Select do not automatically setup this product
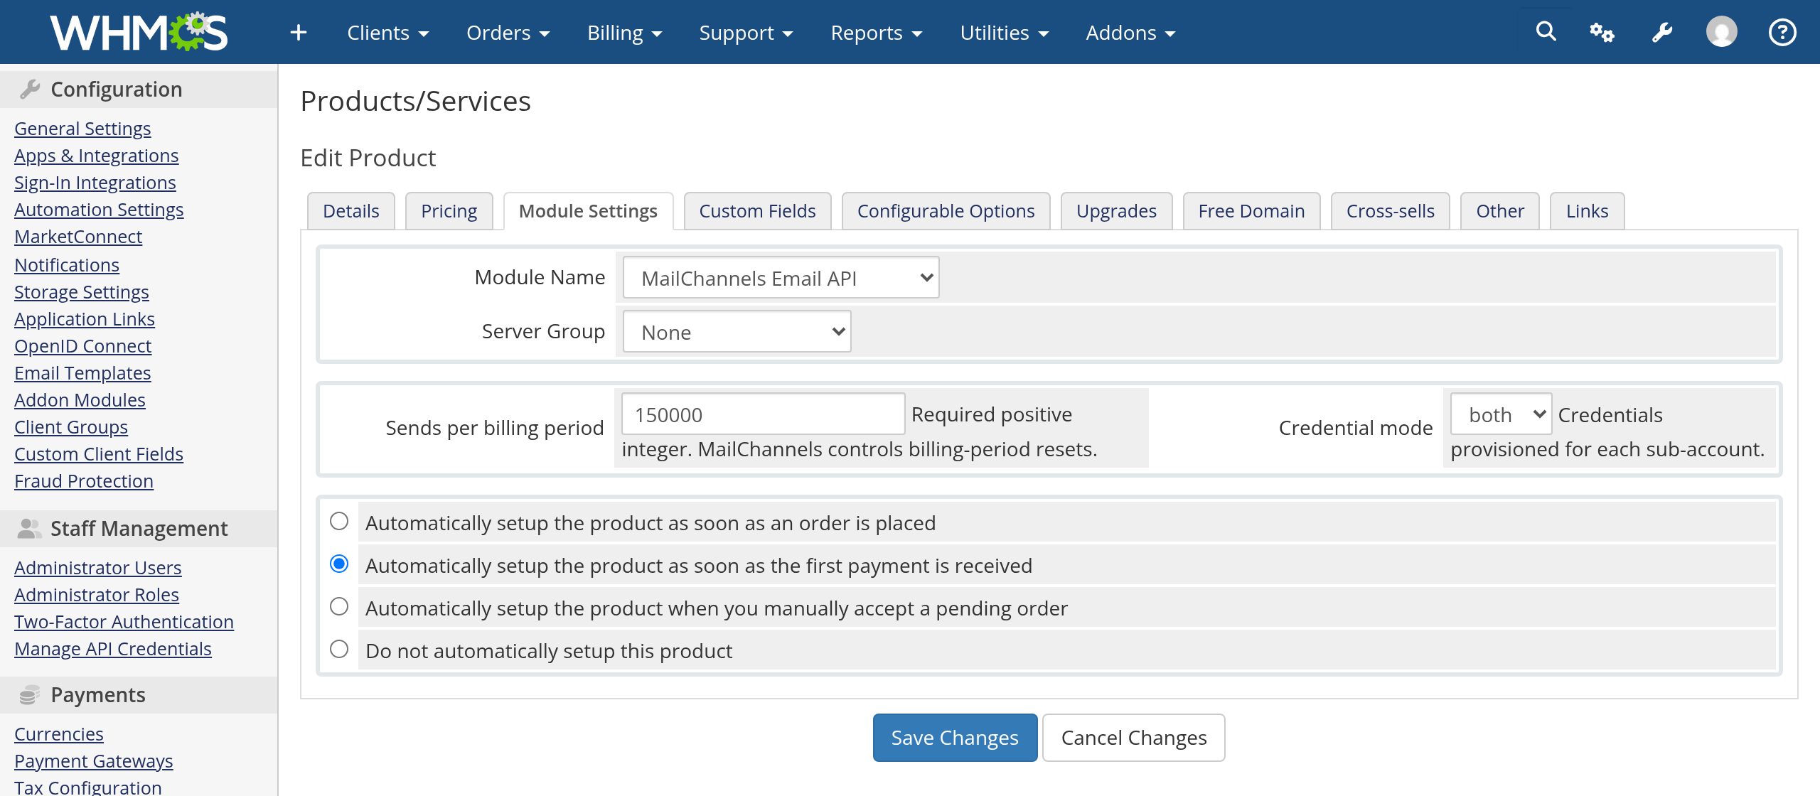This screenshot has height=796, width=1820. [339, 649]
